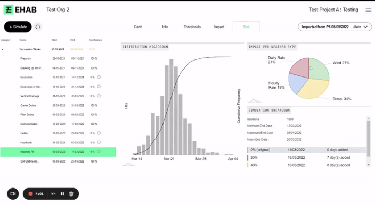Screen dimensions: 375x205
Task: Click the Mean End Date value 20/03/2022
Action: 294,140
